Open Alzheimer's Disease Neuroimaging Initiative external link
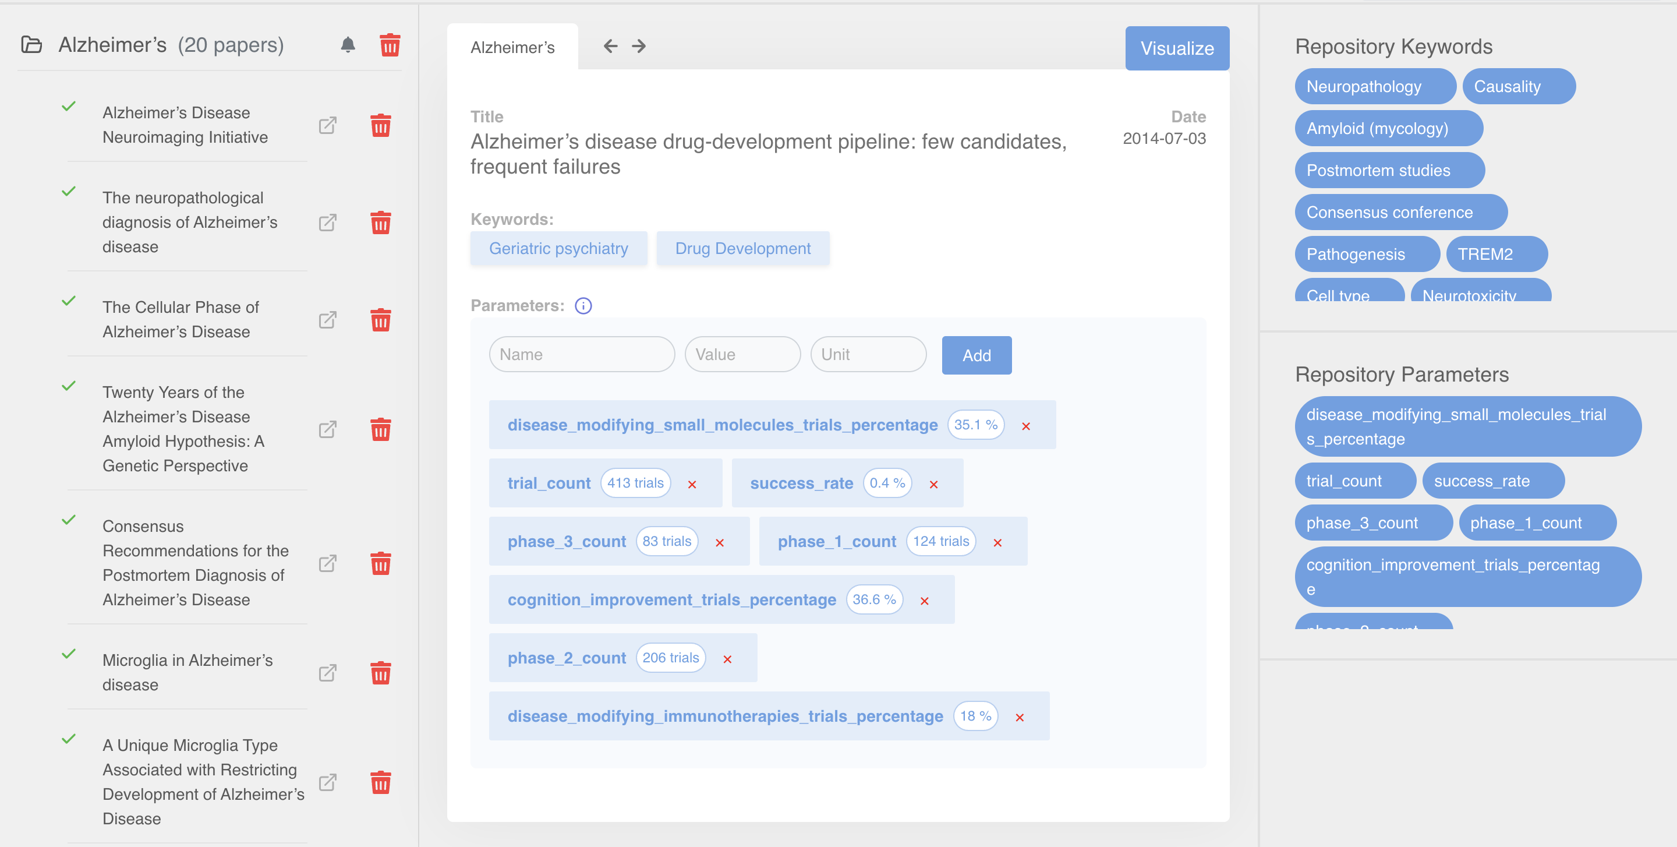1677x847 pixels. click(x=327, y=125)
